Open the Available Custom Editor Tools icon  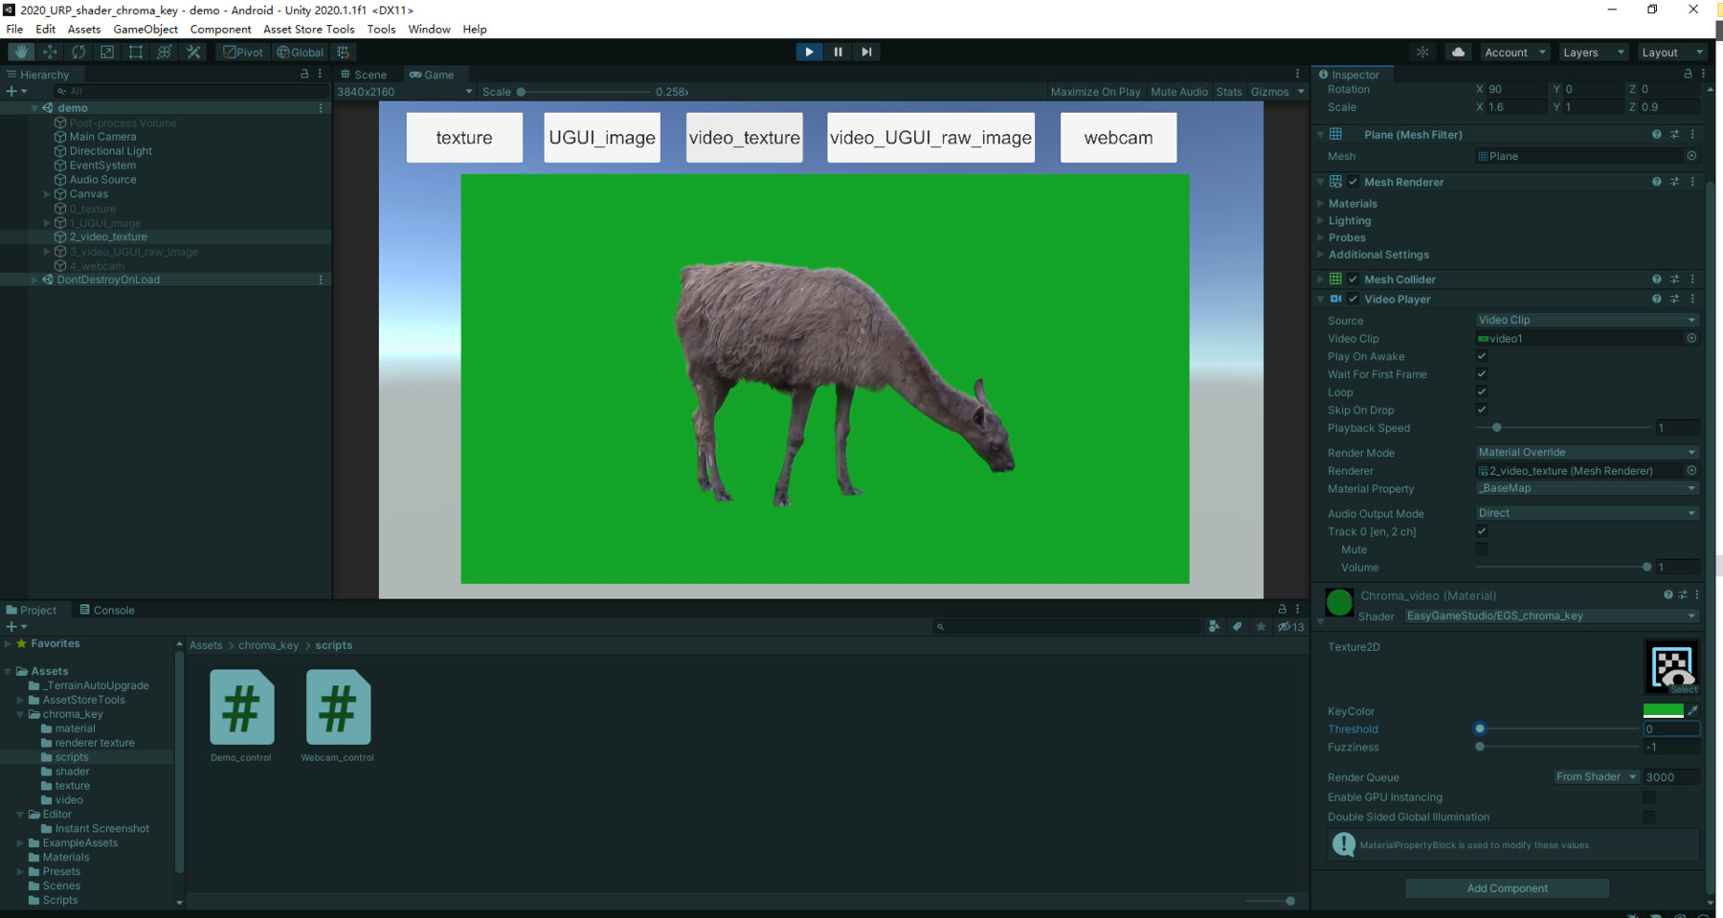193,52
